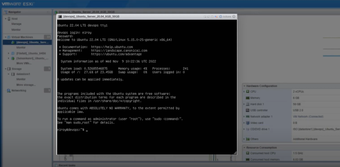Open Monitor under datastore1

point(21,79)
